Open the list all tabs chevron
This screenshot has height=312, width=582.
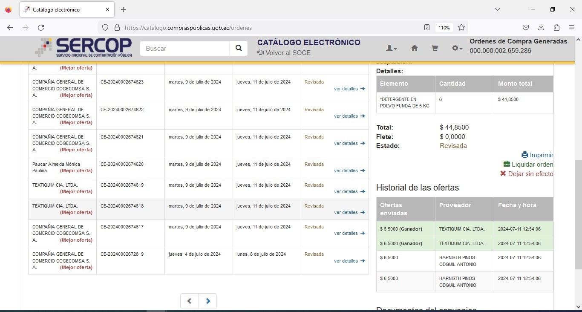click(497, 9)
